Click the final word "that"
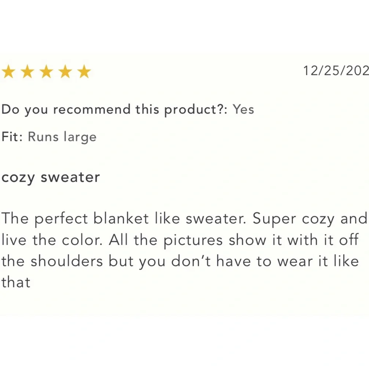 click(x=15, y=283)
